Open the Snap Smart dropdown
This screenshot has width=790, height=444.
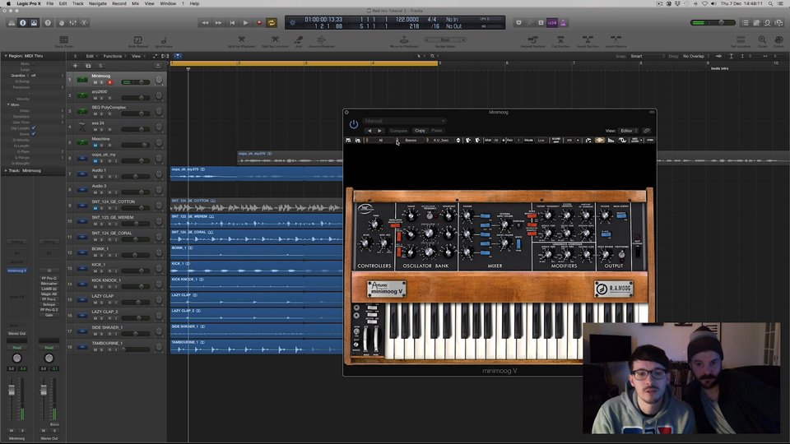coord(648,57)
